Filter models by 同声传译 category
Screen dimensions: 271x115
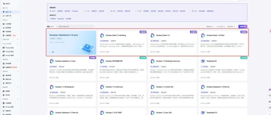pyautogui.click(x=168, y=11)
